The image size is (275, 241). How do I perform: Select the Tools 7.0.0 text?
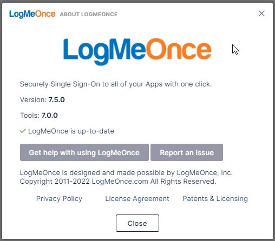point(39,115)
